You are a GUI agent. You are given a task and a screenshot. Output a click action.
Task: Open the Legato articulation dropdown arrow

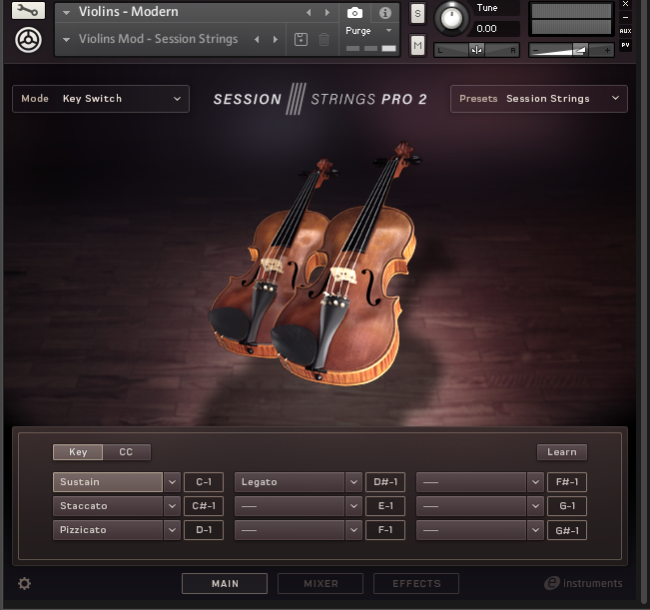tap(353, 482)
